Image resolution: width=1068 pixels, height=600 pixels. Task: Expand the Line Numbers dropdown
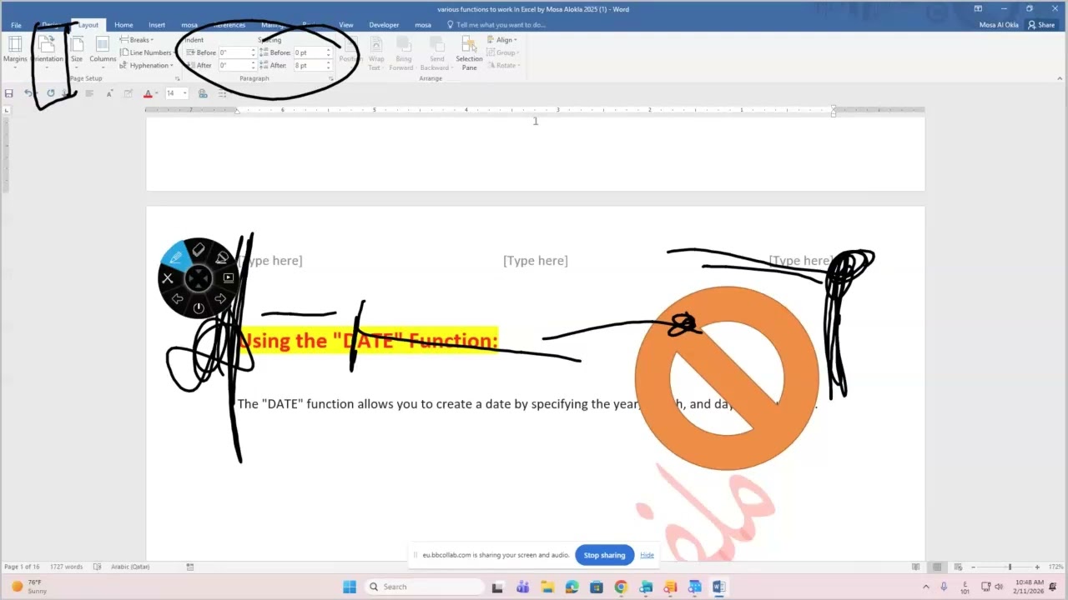click(x=147, y=52)
